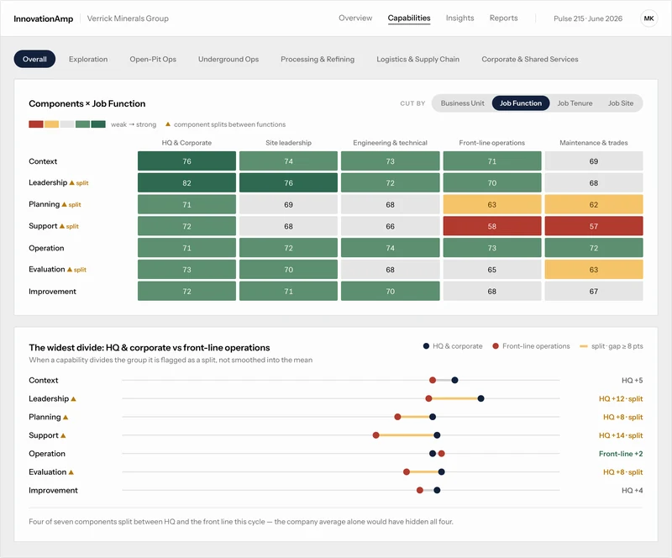672x558 pixels.
Task: Click the HQ +14 split label
Action: click(x=621, y=435)
